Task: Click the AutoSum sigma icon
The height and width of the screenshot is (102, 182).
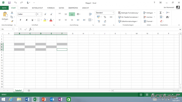Action: coord(161,13)
